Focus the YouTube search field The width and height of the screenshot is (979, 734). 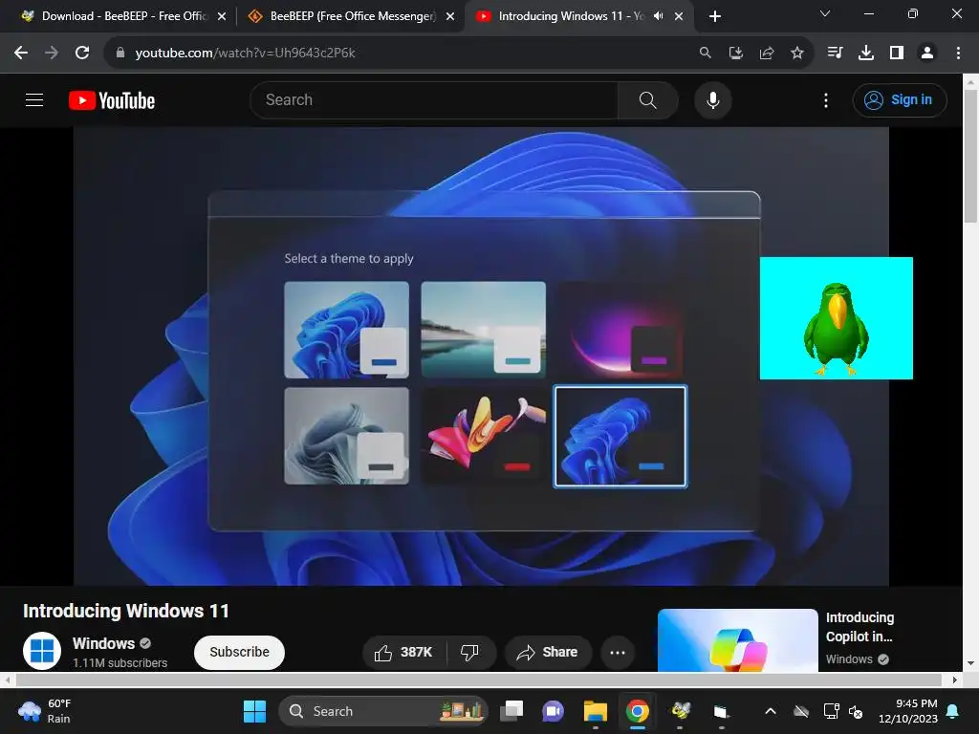coord(434,99)
